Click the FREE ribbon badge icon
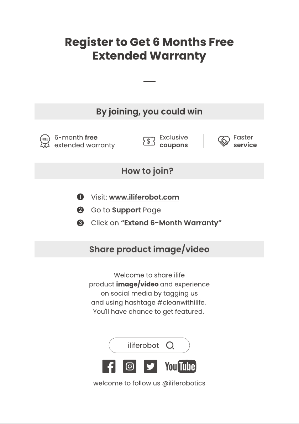Screen dimensions: 299x424 click(x=45, y=141)
